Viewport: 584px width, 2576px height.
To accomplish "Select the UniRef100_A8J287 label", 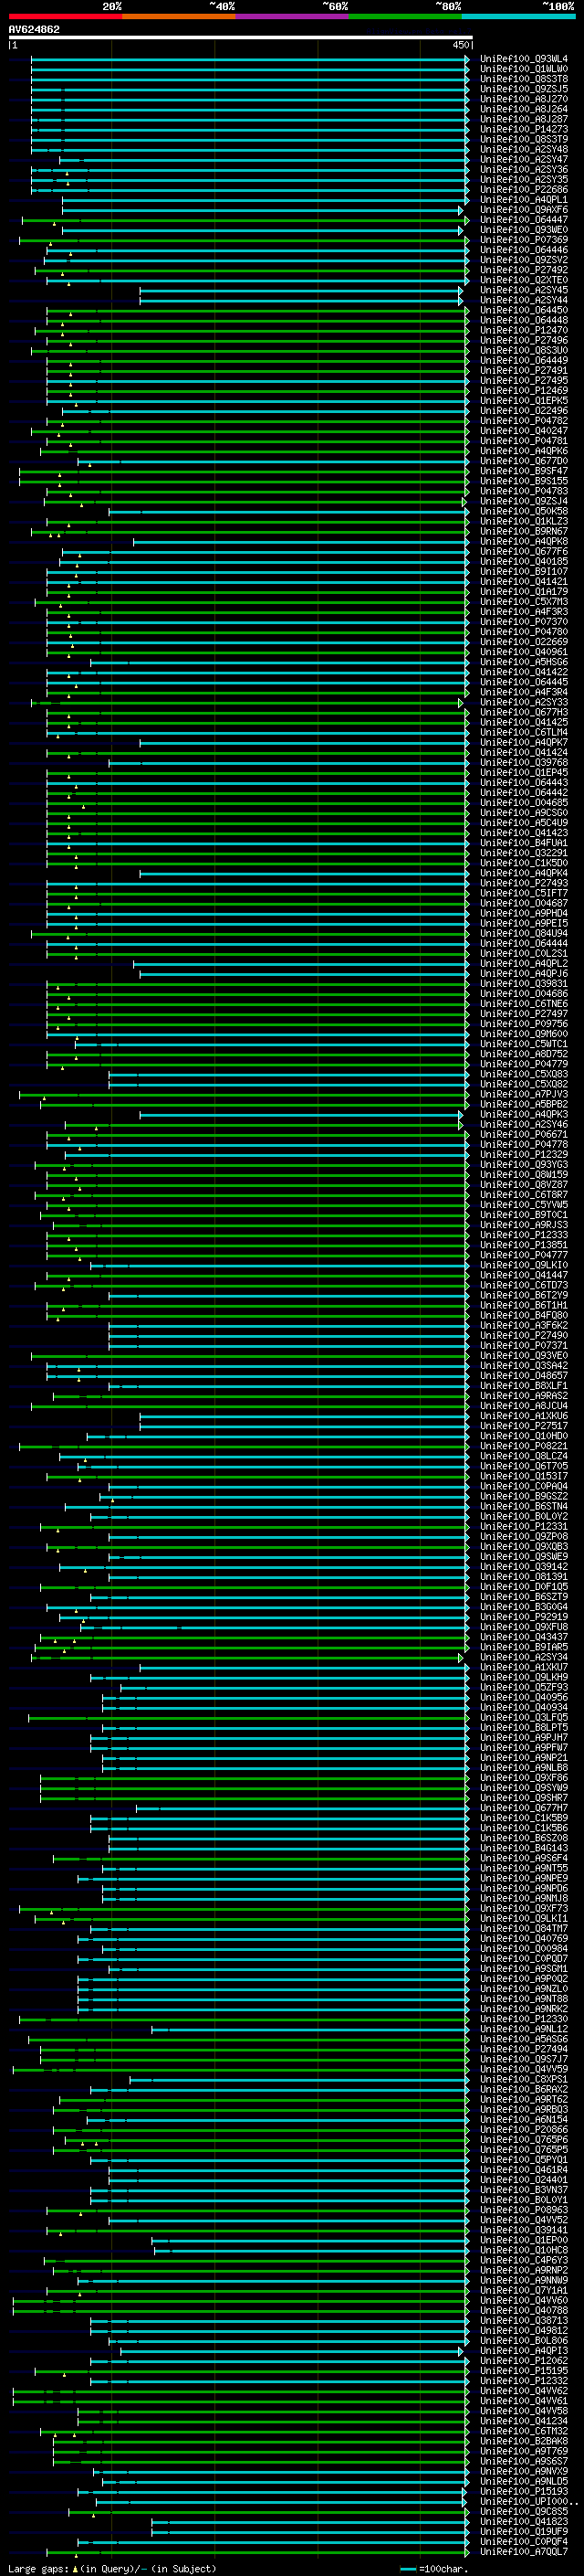I will 523,119.
